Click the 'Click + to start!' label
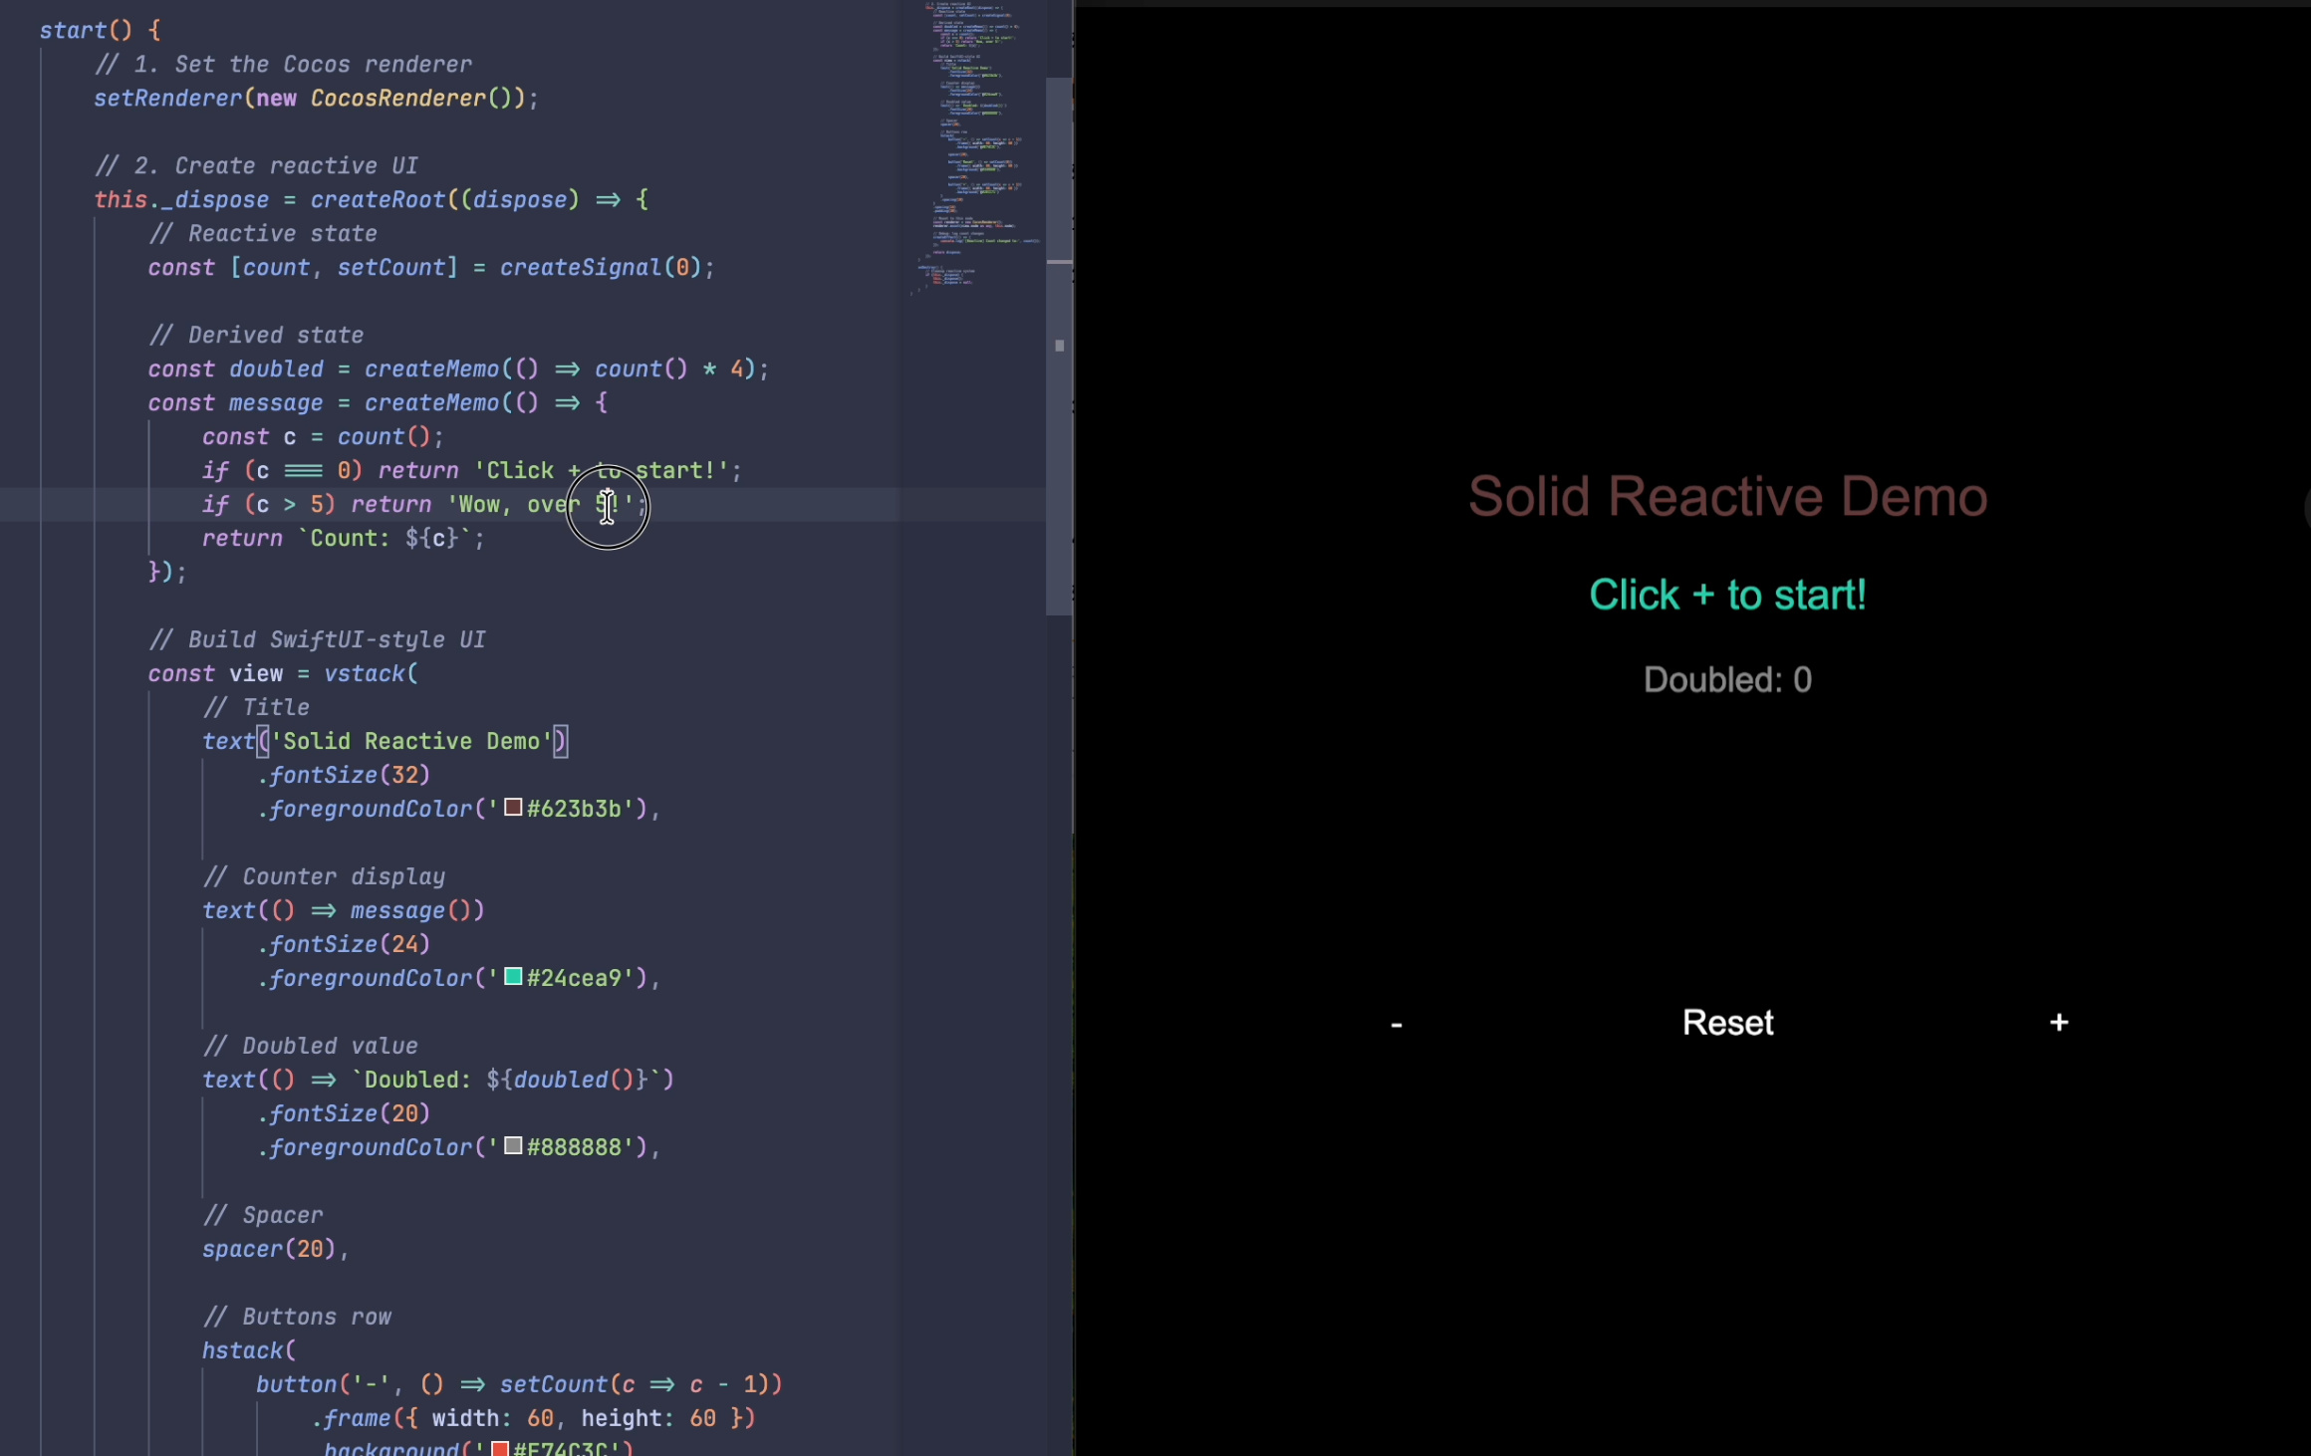 coord(1727,595)
